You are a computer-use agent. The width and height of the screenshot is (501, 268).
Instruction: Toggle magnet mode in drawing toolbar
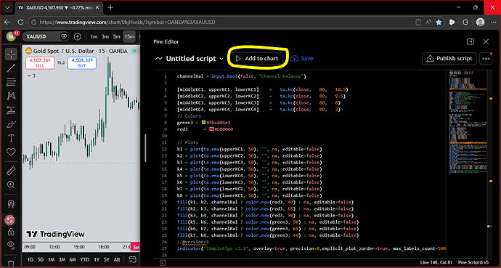click(11, 203)
